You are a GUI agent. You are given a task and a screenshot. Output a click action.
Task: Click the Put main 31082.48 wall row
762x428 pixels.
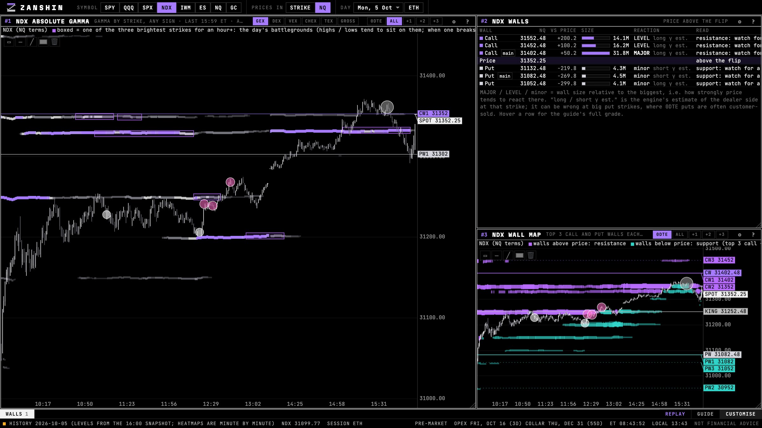coord(619,76)
